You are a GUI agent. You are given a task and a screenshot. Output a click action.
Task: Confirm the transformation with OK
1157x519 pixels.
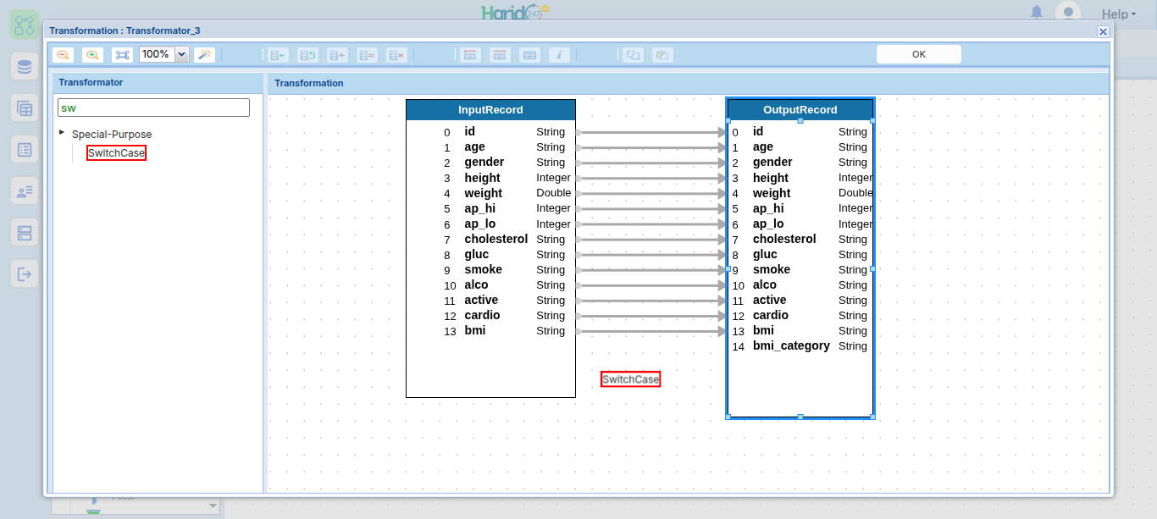point(919,54)
